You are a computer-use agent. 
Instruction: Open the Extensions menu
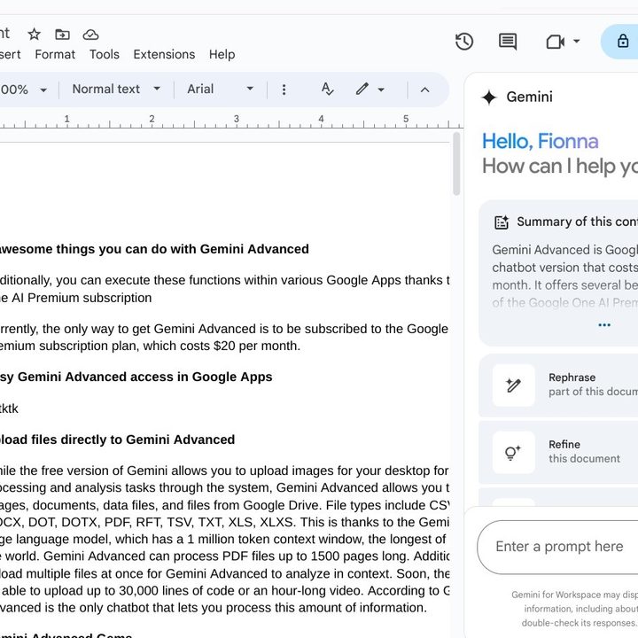coord(164,54)
